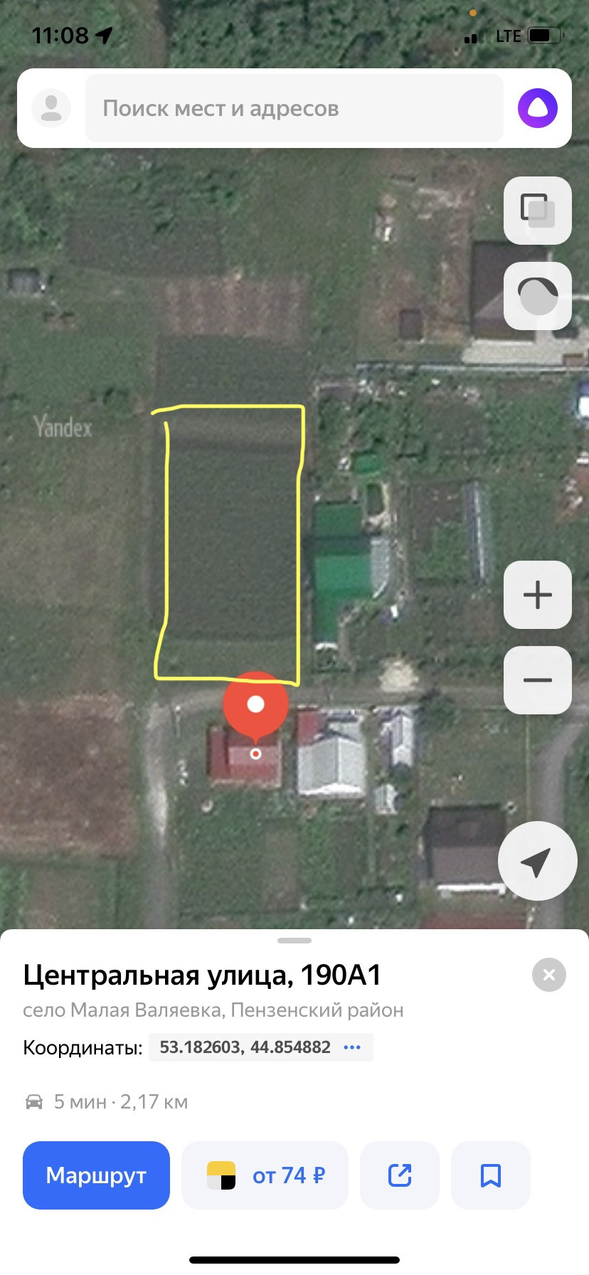Screen dimensions: 589x1275
Task: Open the map layers button
Action: tap(538, 211)
